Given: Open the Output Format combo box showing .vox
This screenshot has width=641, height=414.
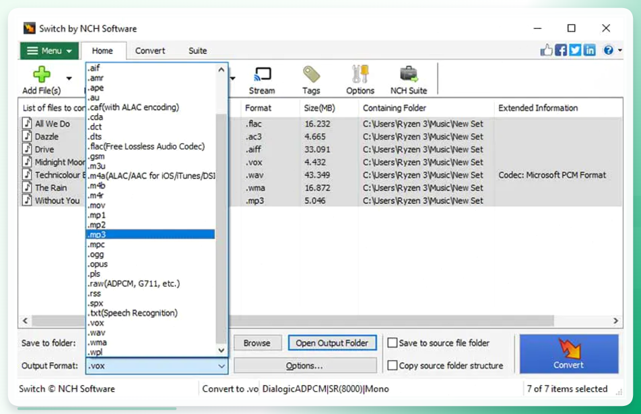Looking at the screenshot, I should (157, 366).
